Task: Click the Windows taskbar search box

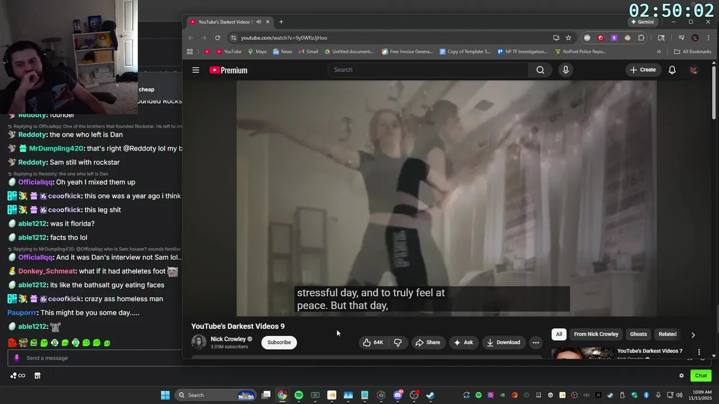Action: click(215, 395)
